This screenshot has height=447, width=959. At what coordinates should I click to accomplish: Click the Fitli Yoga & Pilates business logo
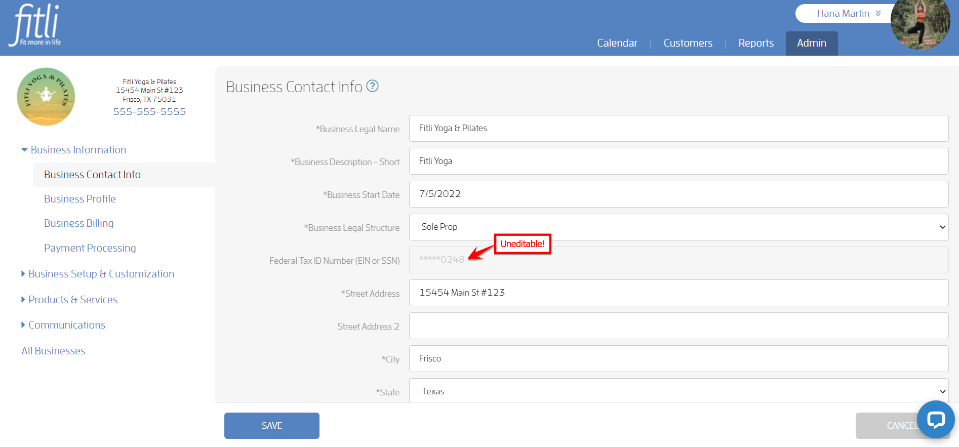[46, 97]
